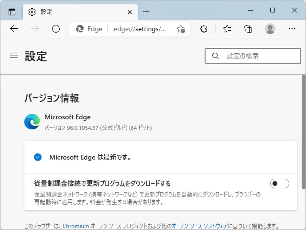The image size is (306, 230).
Task: Click the forward navigation arrow
Action: point(35,29)
